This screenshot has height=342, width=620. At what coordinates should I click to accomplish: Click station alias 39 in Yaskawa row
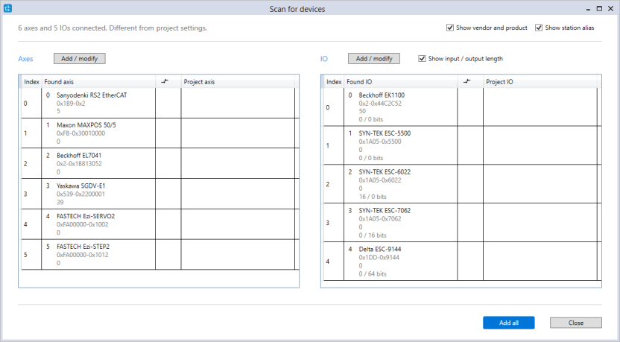pos(60,203)
